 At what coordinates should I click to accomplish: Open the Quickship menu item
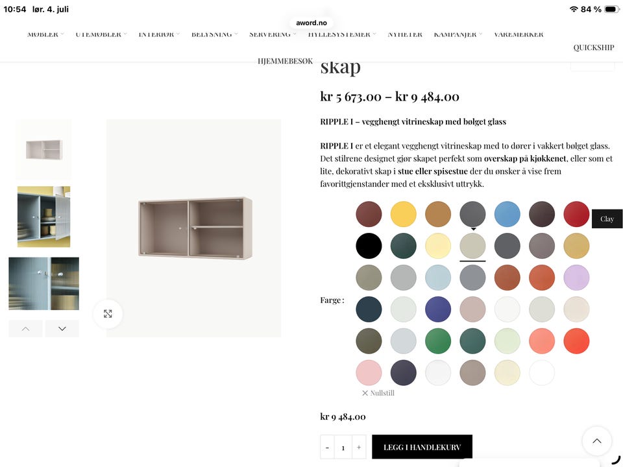tap(594, 47)
